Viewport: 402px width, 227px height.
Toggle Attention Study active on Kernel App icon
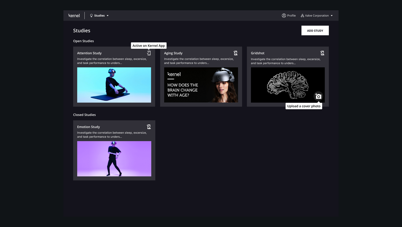point(149,53)
